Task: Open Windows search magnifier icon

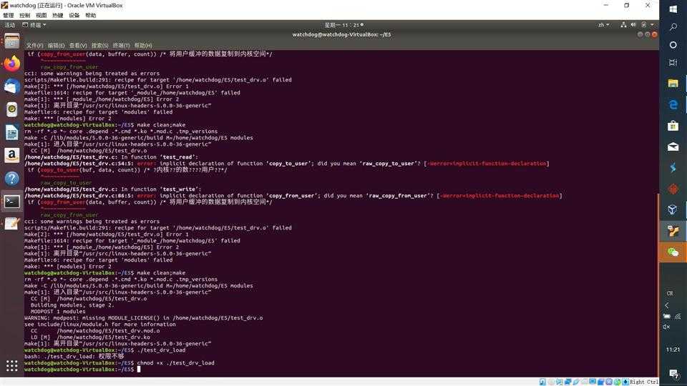Action: (673, 26)
